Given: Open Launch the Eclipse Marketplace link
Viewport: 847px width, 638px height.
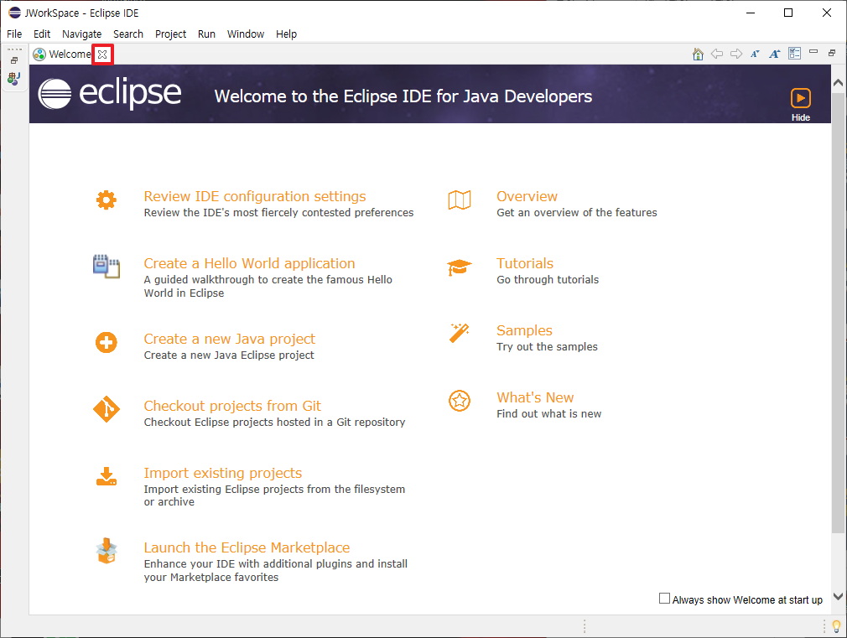Looking at the screenshot, I should point(247,547).
